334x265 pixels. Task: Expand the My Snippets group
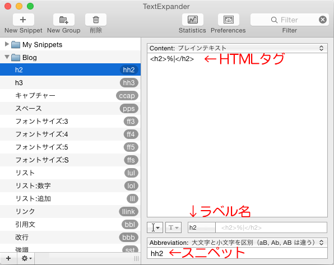pos(7,44)
